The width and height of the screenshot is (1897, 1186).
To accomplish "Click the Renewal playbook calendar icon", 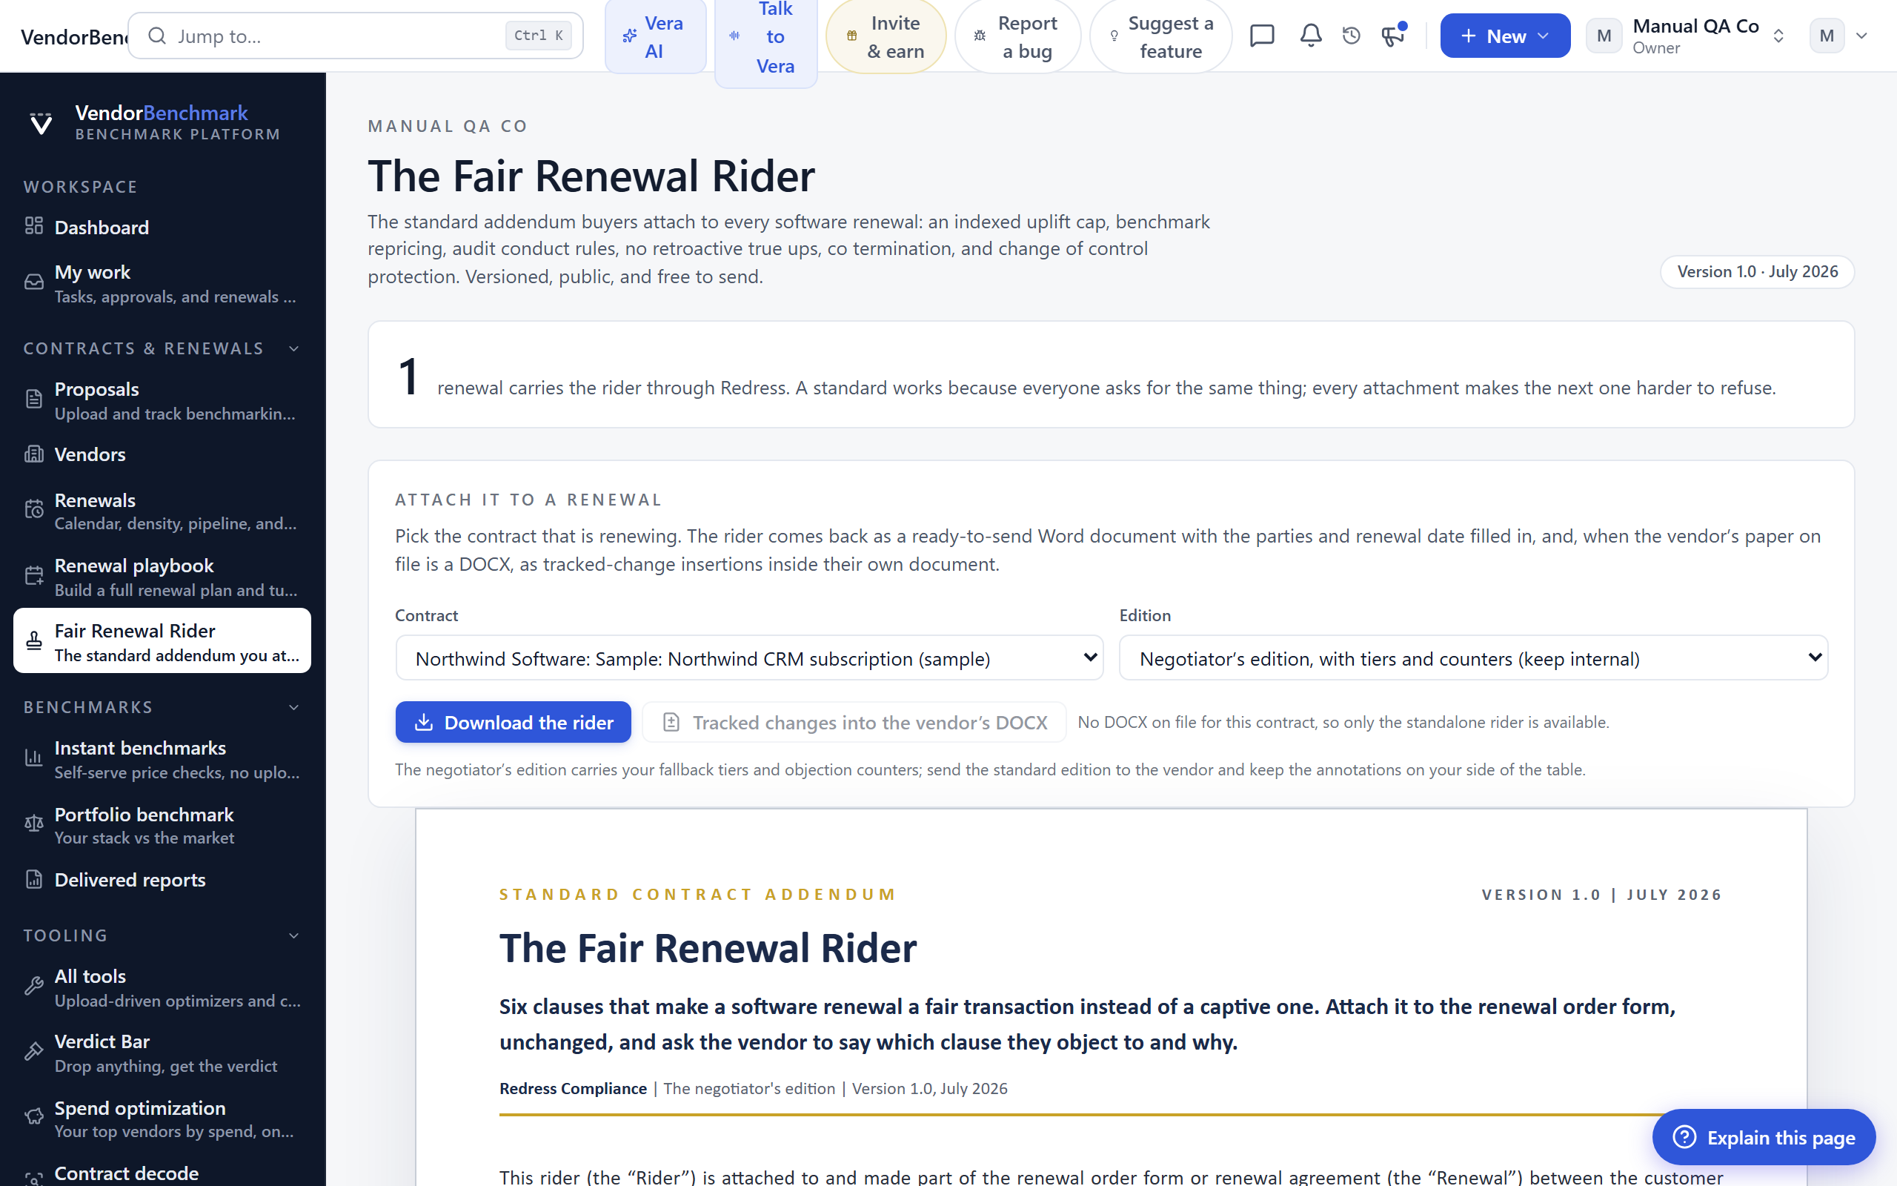I will point(33,577).
